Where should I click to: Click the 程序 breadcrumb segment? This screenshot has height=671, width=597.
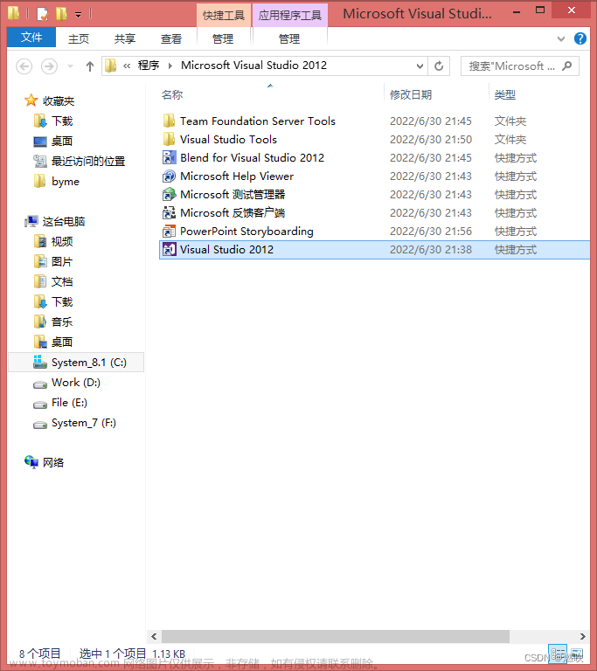point(149,66)
